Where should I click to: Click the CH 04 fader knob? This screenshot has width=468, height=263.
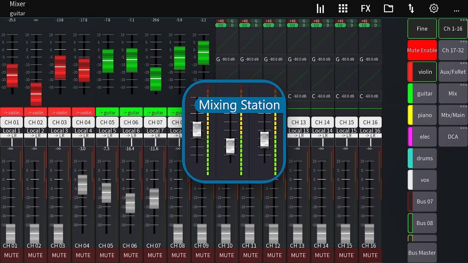pos(83,184)
